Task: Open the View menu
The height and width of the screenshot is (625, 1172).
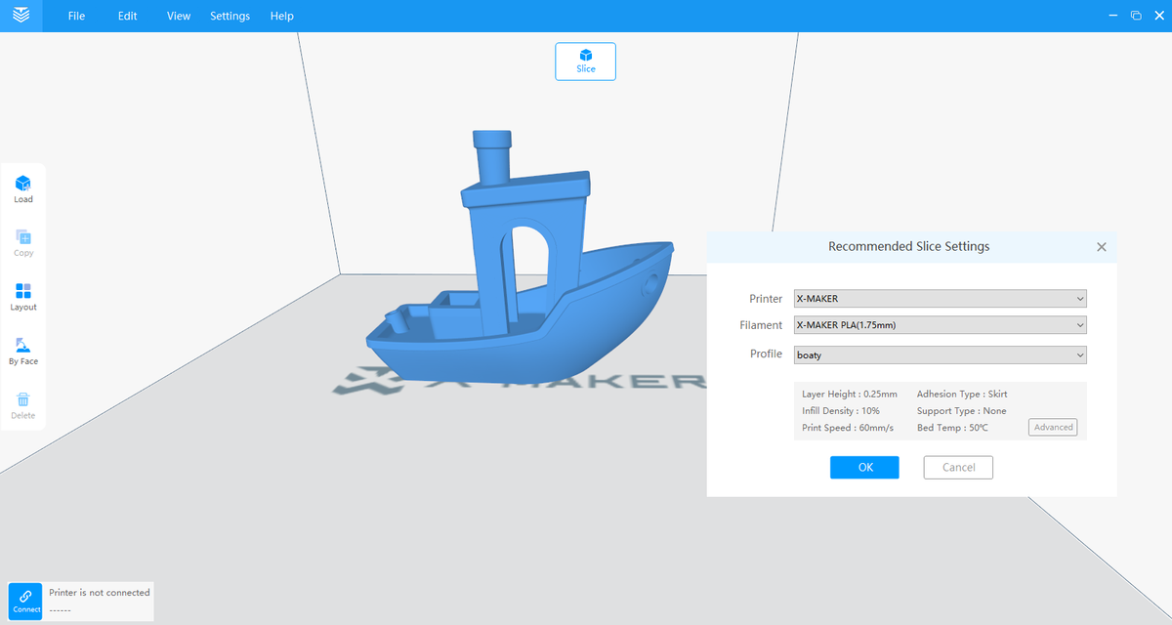Action: point(178,16)
